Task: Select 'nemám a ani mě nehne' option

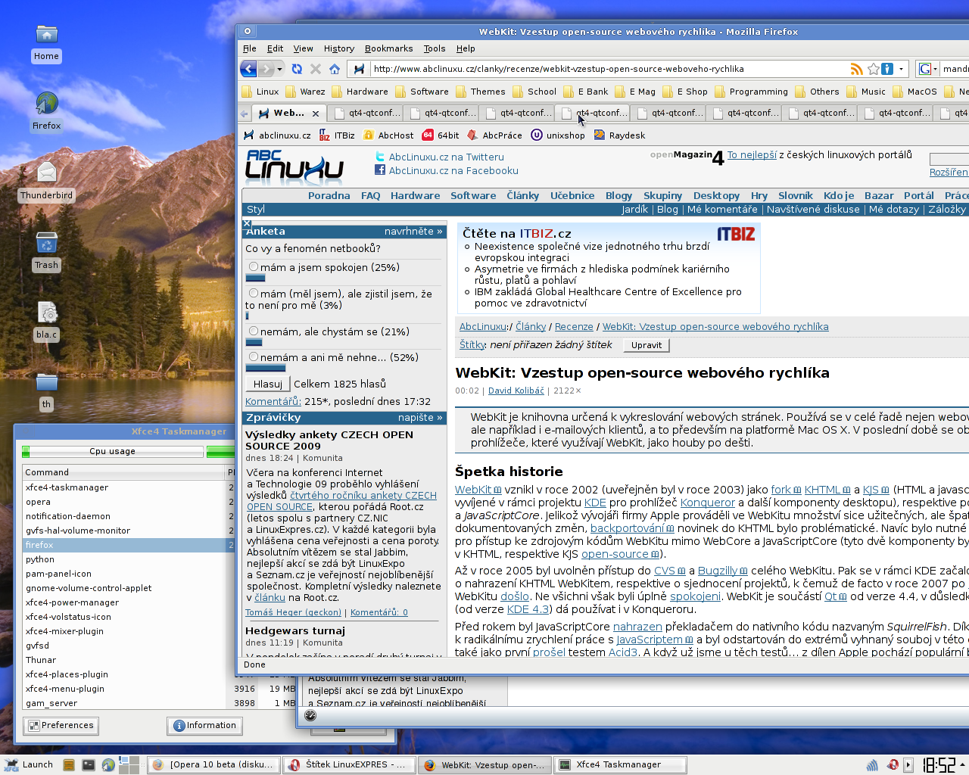Action: (x=254, y=357)
